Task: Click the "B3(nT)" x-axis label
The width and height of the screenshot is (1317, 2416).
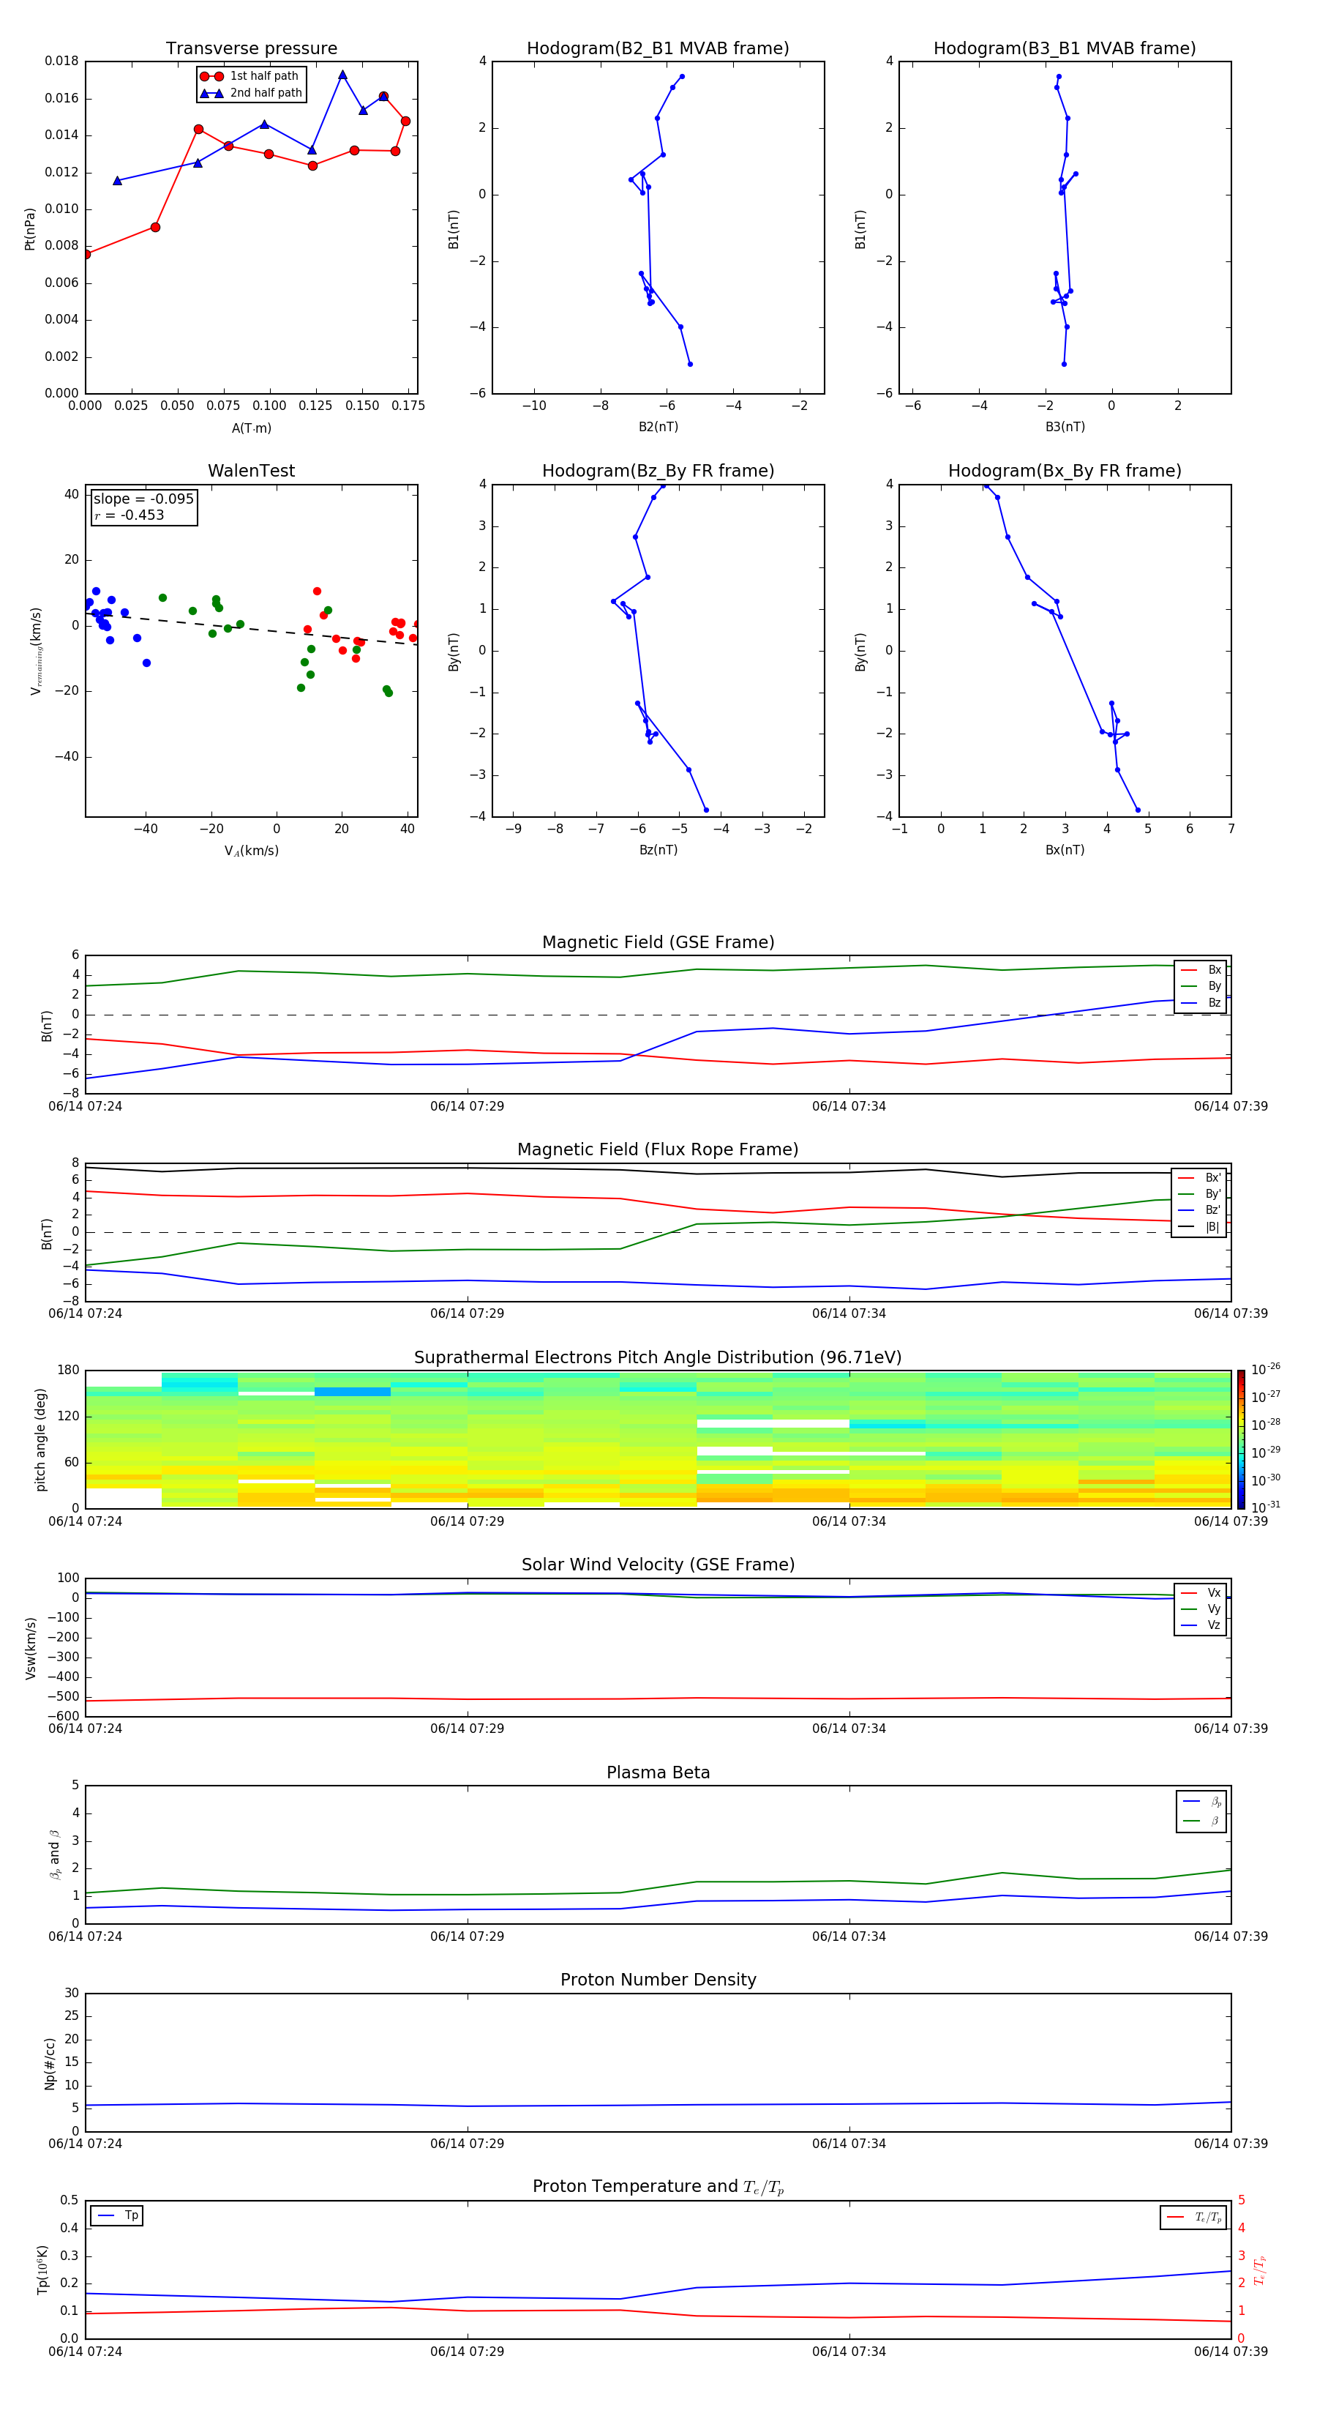Action: pos(1065,427)
